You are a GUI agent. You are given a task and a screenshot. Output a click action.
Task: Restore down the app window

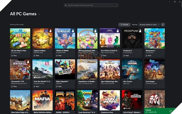[x=175, y=2]
